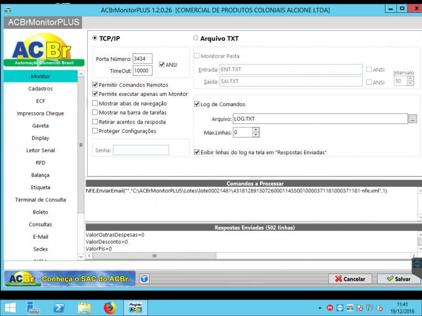Toggle Permitir Comandos Remotos
This screenshot has width=422, height=316.
pyautogui.click(x=95, y=85)
